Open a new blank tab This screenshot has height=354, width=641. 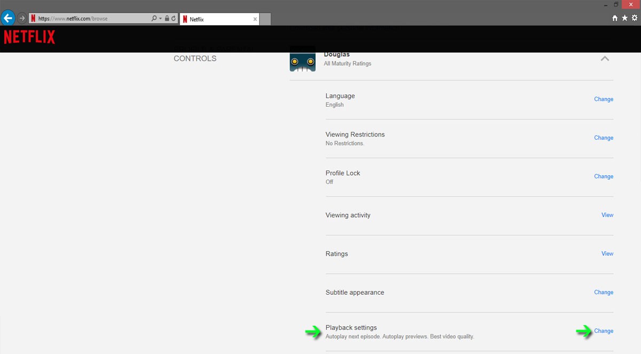265,19
